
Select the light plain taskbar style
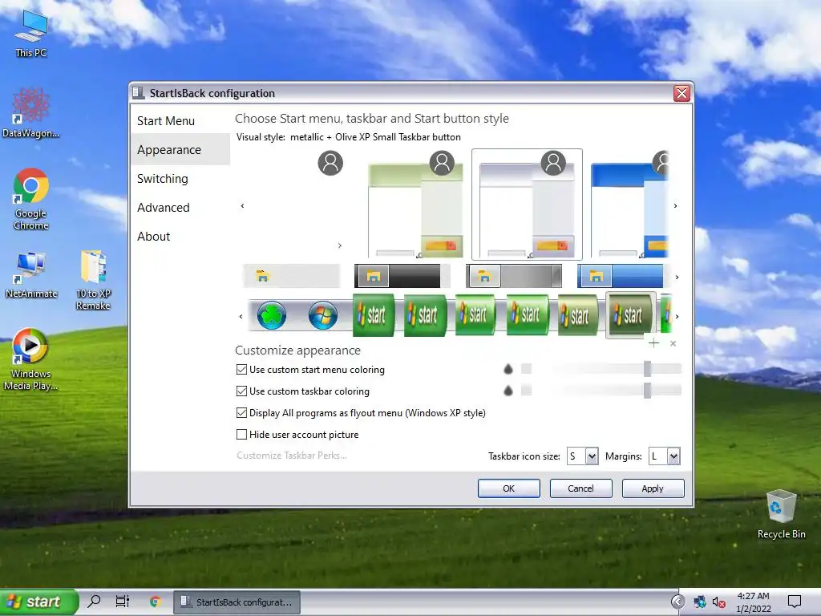click(292, 276)
